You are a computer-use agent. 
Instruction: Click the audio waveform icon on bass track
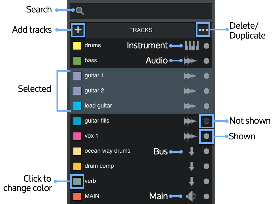(x=191, y=61)
